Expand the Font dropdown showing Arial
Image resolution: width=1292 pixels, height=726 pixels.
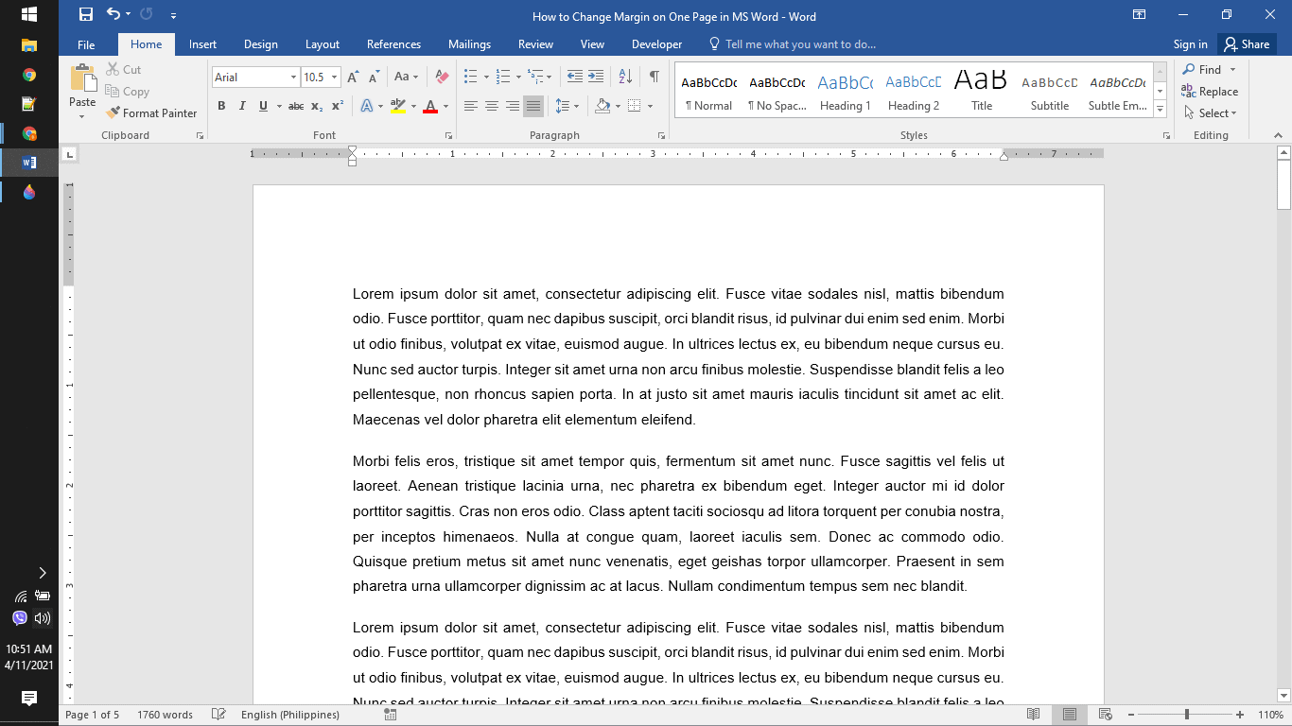click(x=292, y=77)
